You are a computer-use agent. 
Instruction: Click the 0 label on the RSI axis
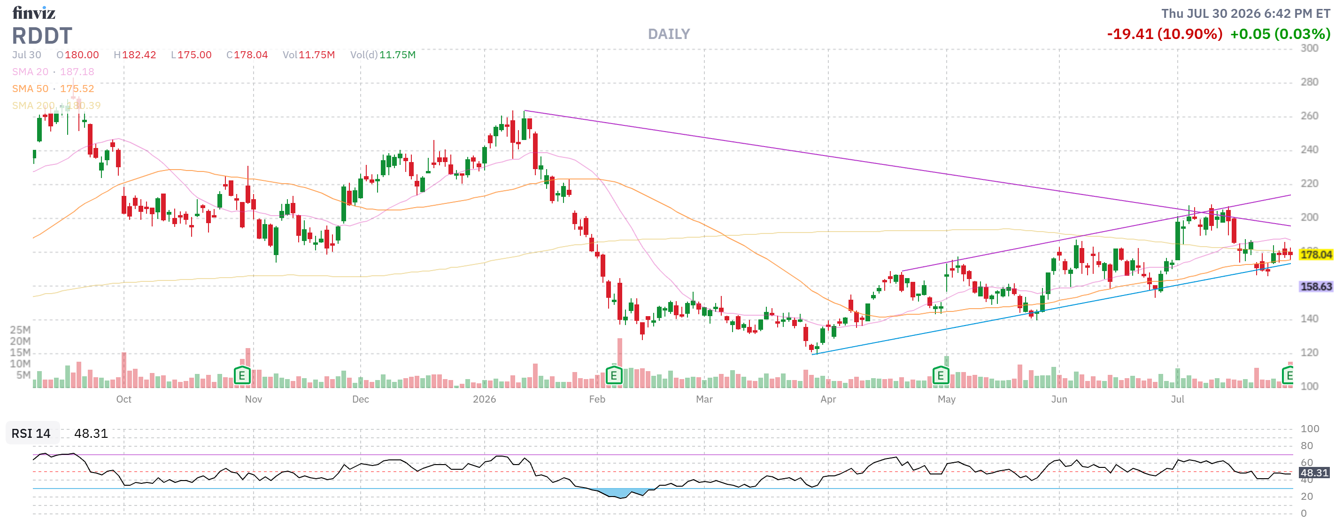point(1304,513)
